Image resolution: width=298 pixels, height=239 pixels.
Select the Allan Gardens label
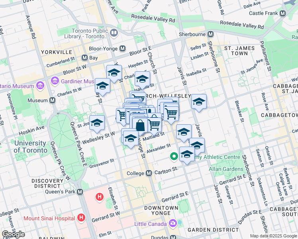coord(226,169)
